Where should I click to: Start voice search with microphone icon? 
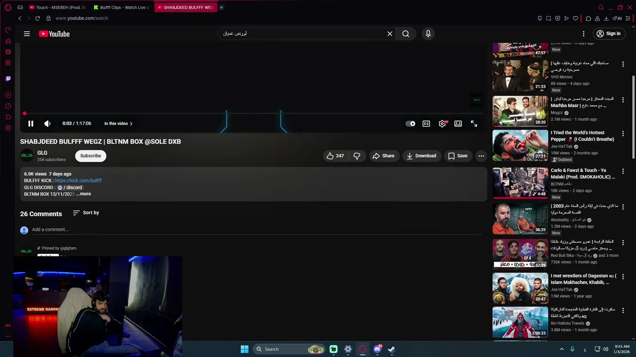(428, 34)
